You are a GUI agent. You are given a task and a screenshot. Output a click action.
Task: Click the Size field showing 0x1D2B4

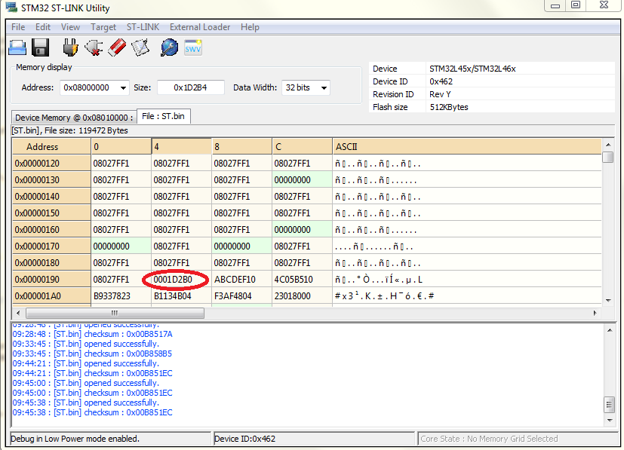191,88
